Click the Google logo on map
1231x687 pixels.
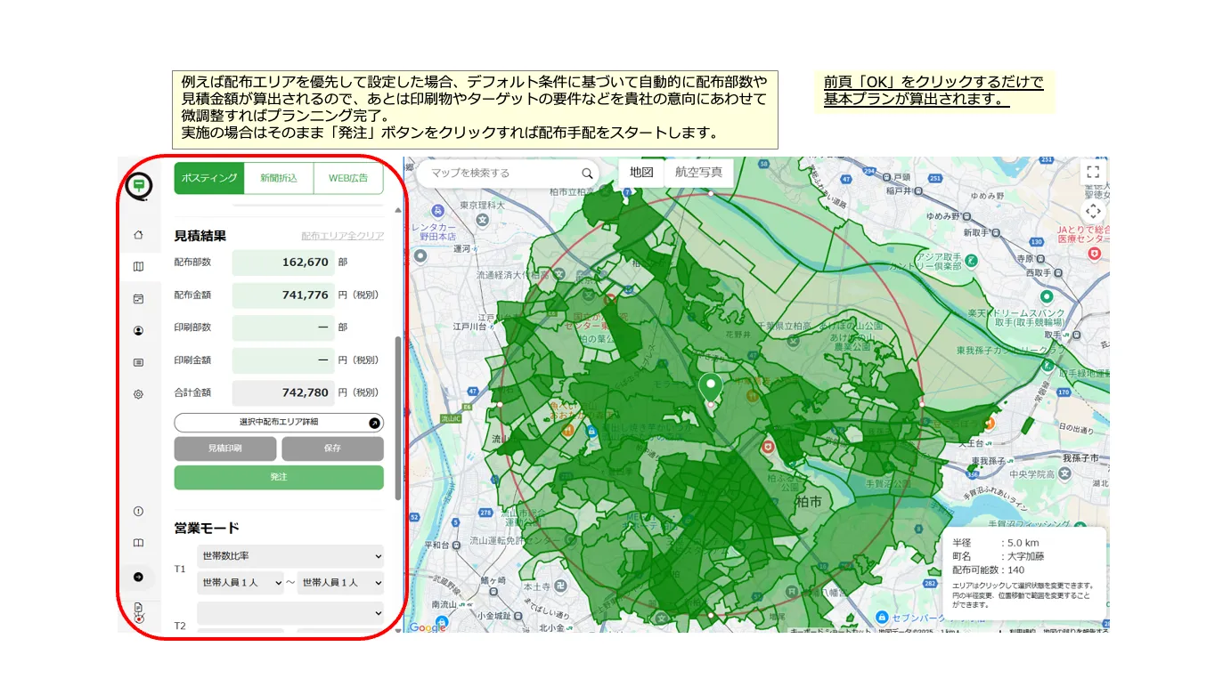click(428, 627)
